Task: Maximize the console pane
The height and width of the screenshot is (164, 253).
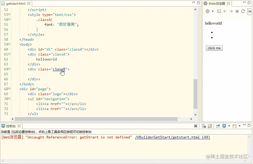Action: [x=249, y=125]
